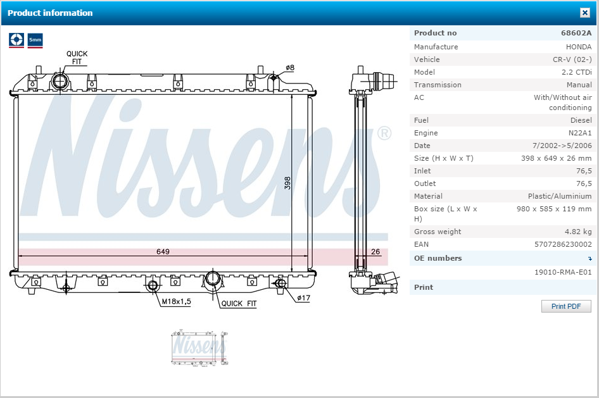Click the Print section header

(x=502, y=287)
